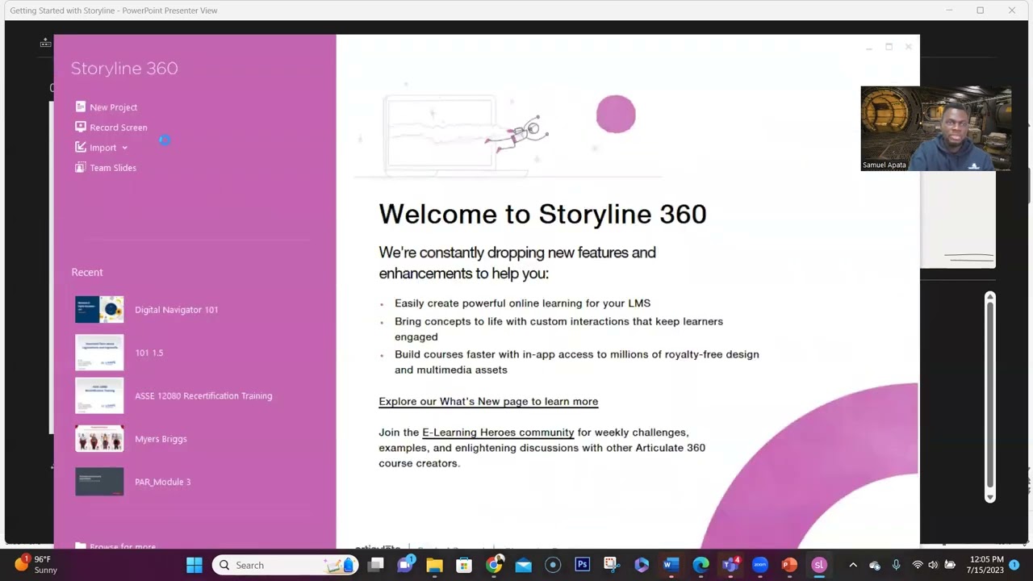
Task: Click the New Project label
Action: point(113,107)
